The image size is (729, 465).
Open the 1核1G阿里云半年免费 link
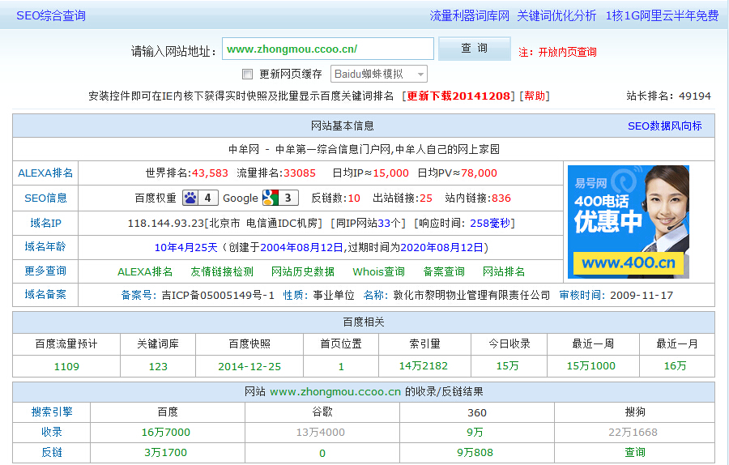pyautogui.click(x=662, y=16)
